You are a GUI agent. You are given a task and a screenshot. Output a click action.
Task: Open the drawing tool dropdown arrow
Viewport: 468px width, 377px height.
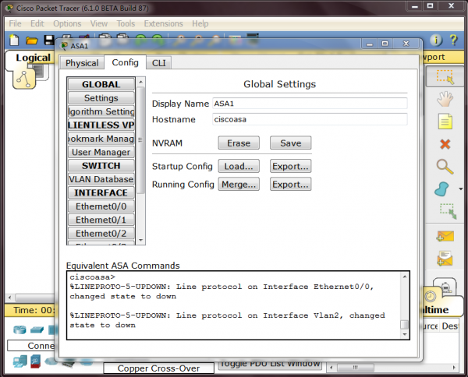coord(460,189)
